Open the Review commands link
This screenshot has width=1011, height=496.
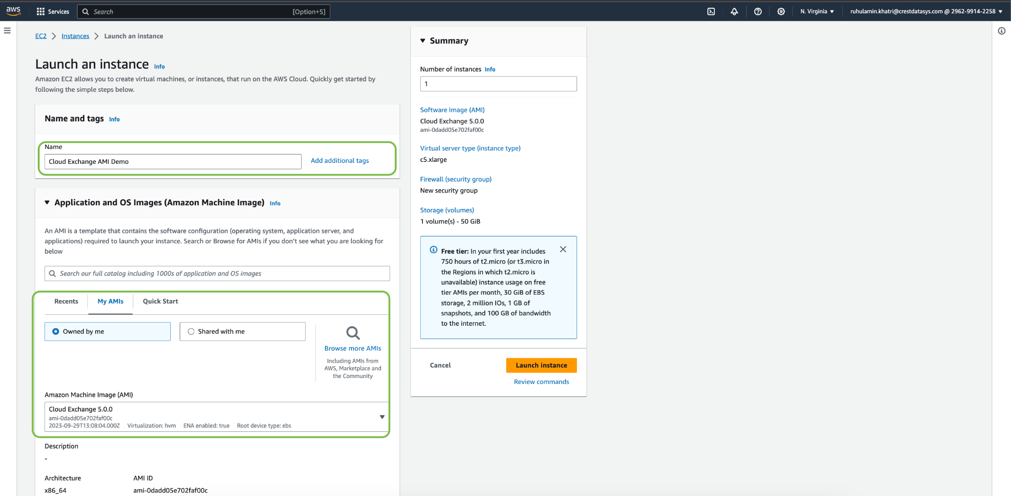[x=542, y=382]
